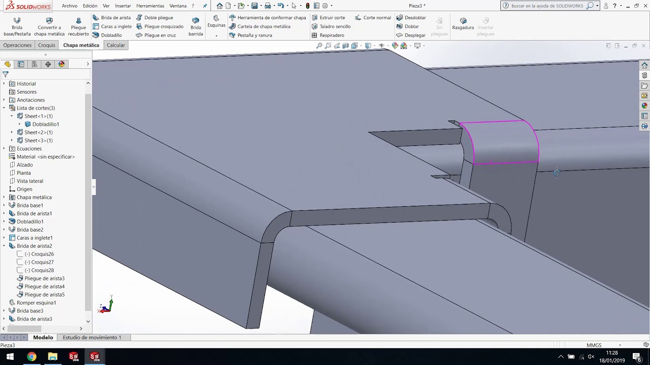Collapse the Lista de cortes(3) node
The height and width of the screenshot is (365, 650).
[x=5, y=108]
